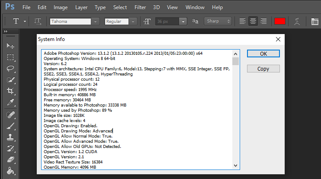
Task: Open the 3D menu
Action: point(157,7)
